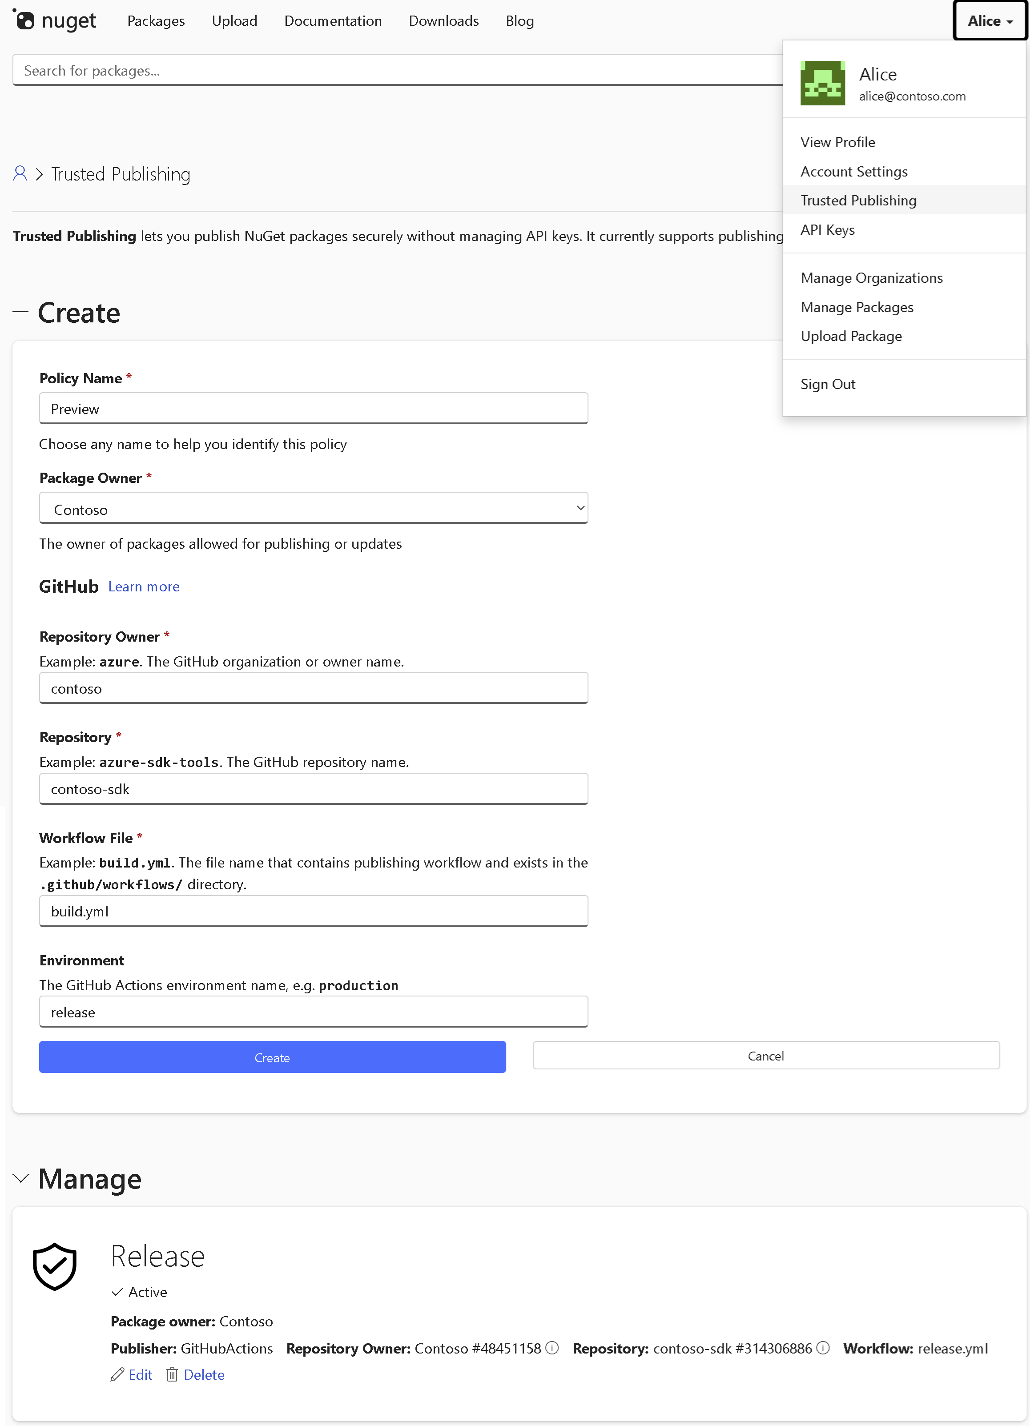The width and height of the screenshot is (1030, 1426).
Task: Click the Workflow File input showing build.yml
Action: tap(313, 911)
